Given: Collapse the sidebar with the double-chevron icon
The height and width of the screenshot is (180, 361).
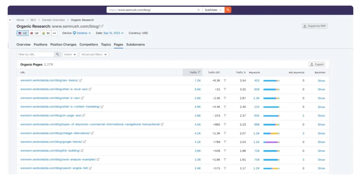Looking at the screenshot, I should [10, 20].
